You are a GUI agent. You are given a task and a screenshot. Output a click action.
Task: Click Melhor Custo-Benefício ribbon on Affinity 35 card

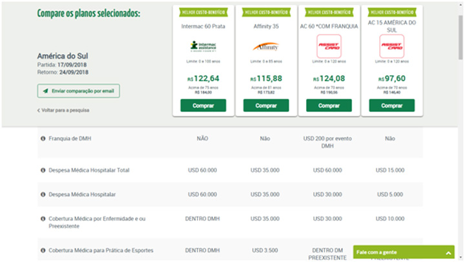[x=266, y=12]
